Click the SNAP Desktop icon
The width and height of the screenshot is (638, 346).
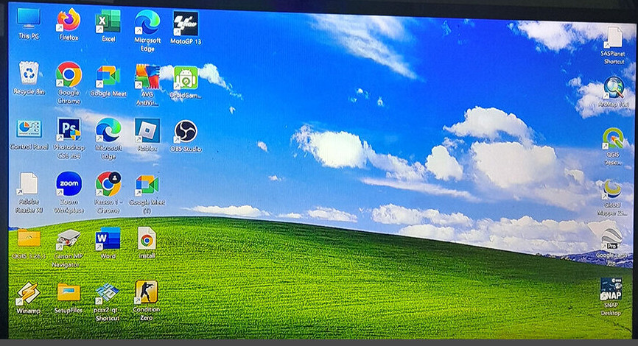tap(611, 289)
